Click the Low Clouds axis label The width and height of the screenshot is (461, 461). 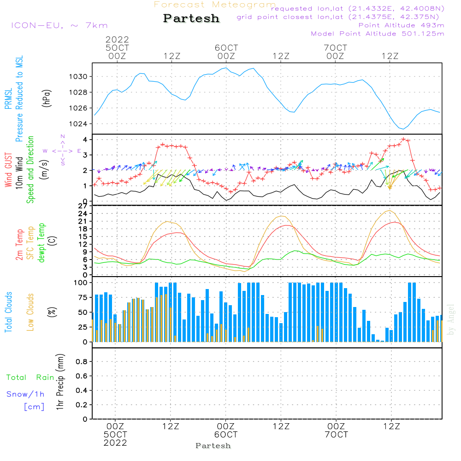coord(30,312)
